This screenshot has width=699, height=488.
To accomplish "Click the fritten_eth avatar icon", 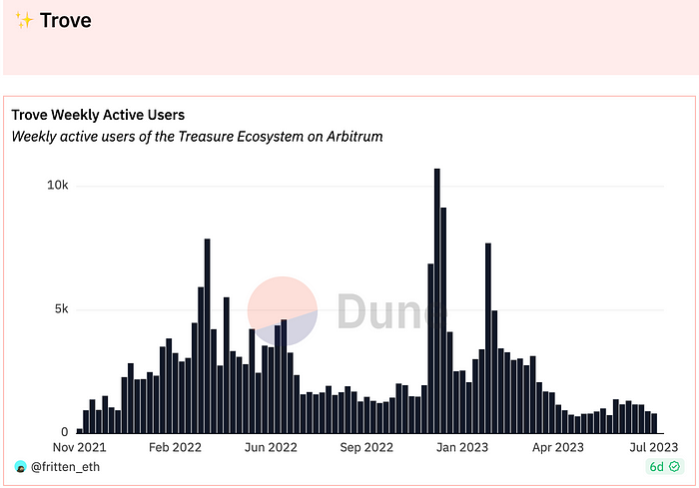I will click(x=20, y=467).
